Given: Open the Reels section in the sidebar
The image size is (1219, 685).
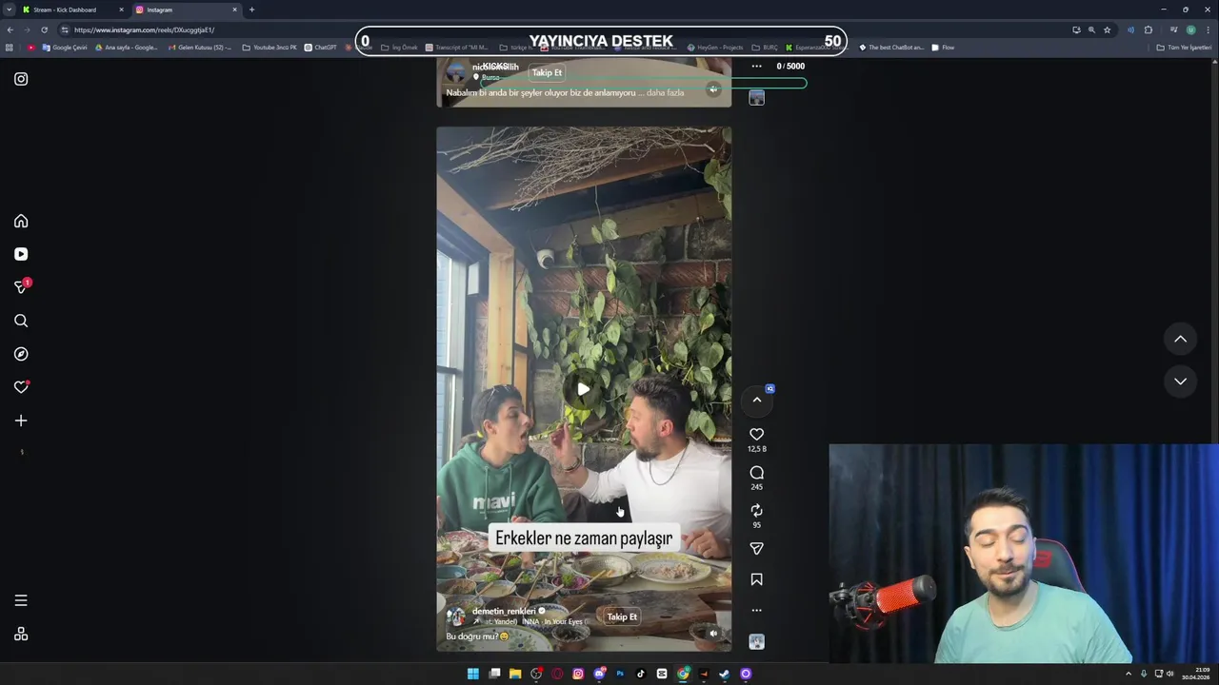Looking at the screenshot, I should 21,254.
